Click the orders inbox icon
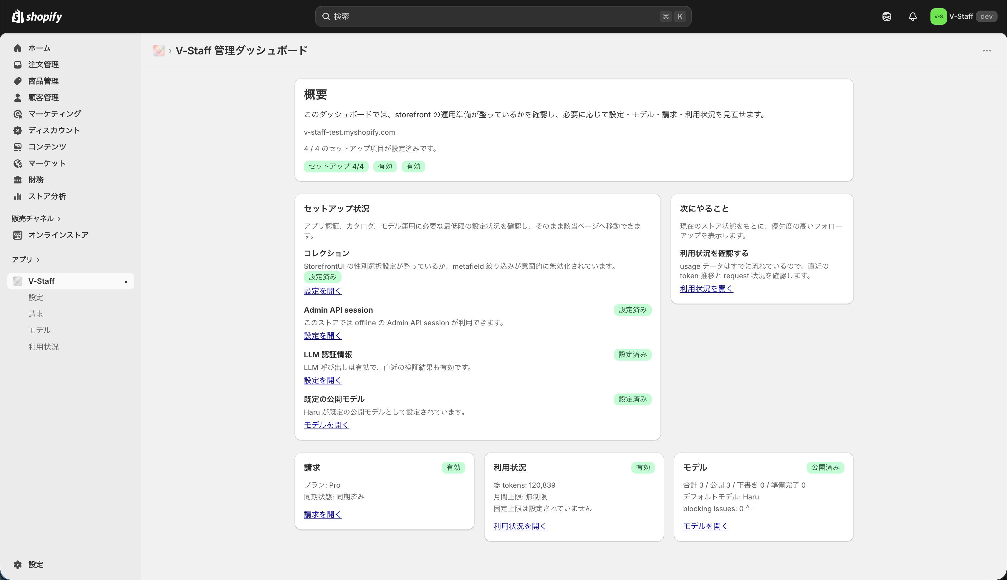 coord(18,64)
